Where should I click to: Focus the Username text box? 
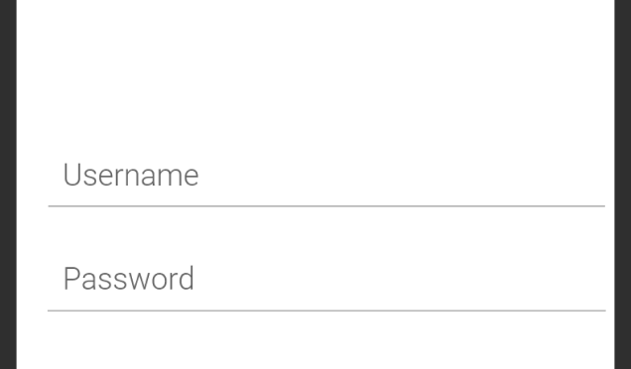(x=326, y=176)
